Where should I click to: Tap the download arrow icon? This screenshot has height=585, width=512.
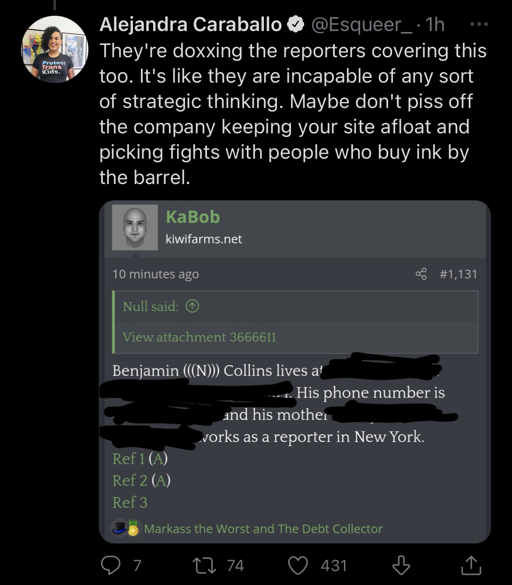click(401, 565)
